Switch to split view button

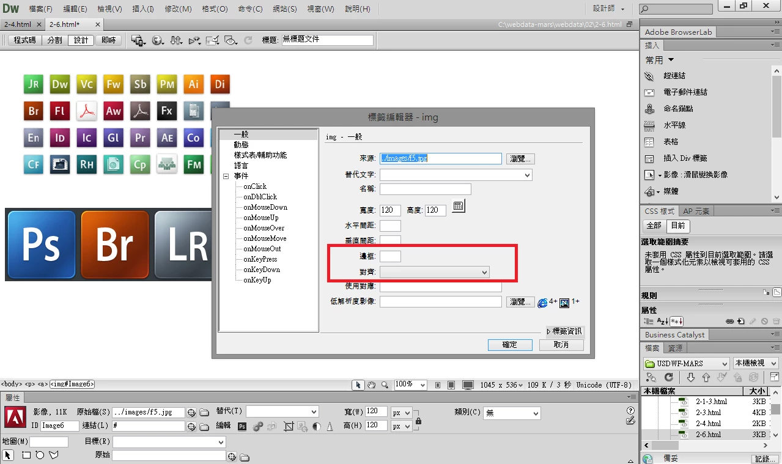tap(54, 40)
